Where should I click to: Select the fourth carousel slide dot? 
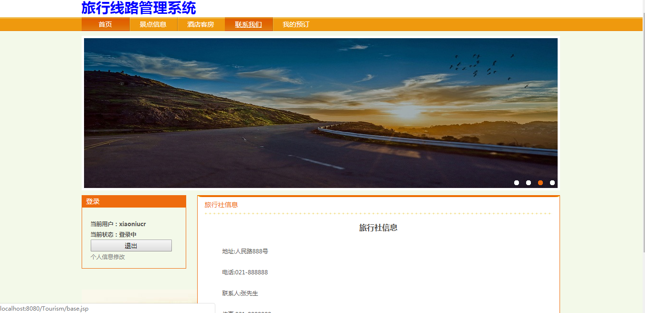tap(552, 183)
